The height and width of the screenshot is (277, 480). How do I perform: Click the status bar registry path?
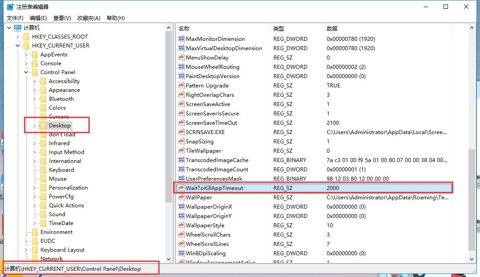(73, 269)
